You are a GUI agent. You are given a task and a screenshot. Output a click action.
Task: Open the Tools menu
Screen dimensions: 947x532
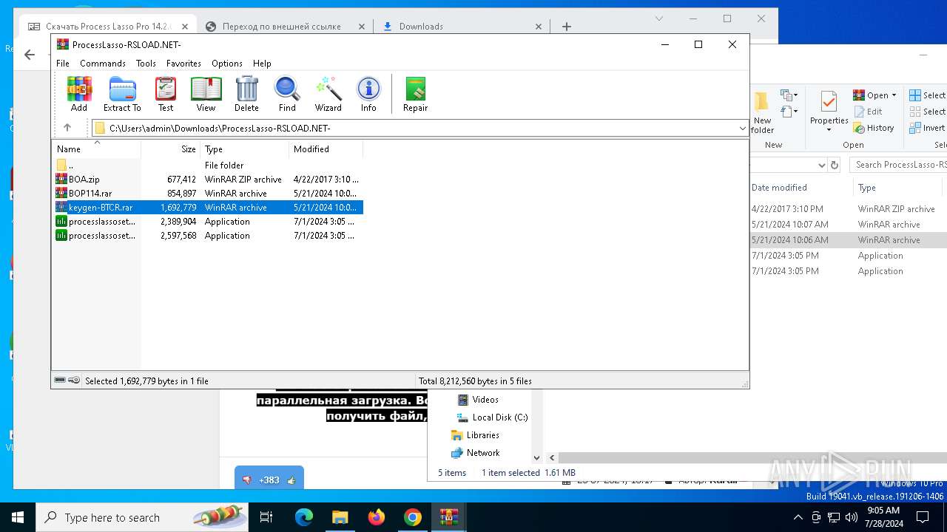coord(146,64)
